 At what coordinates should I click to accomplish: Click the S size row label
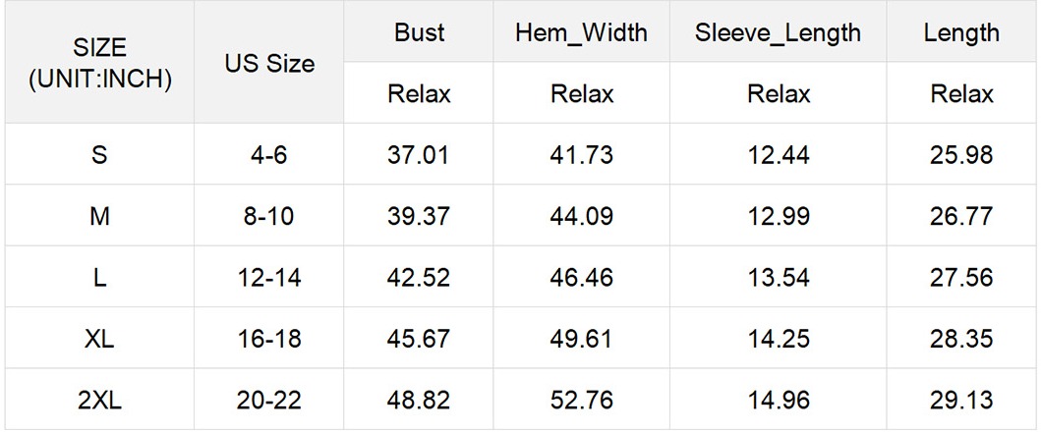pos(99,154)
